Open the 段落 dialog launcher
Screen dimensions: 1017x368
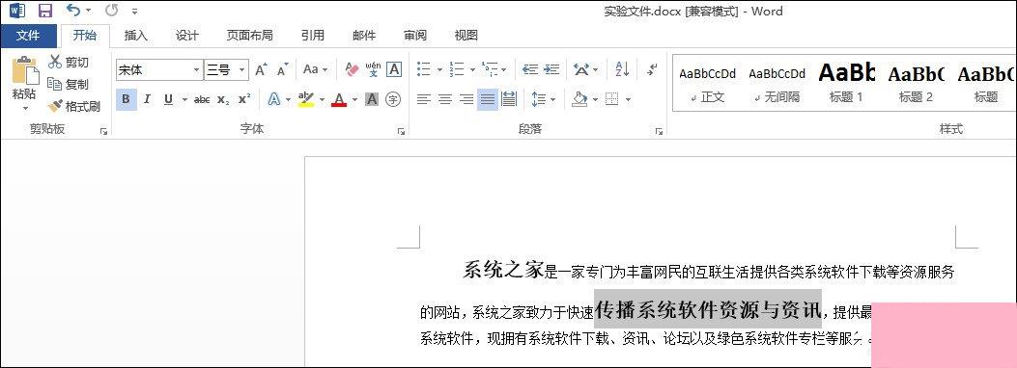coord(659,131)
